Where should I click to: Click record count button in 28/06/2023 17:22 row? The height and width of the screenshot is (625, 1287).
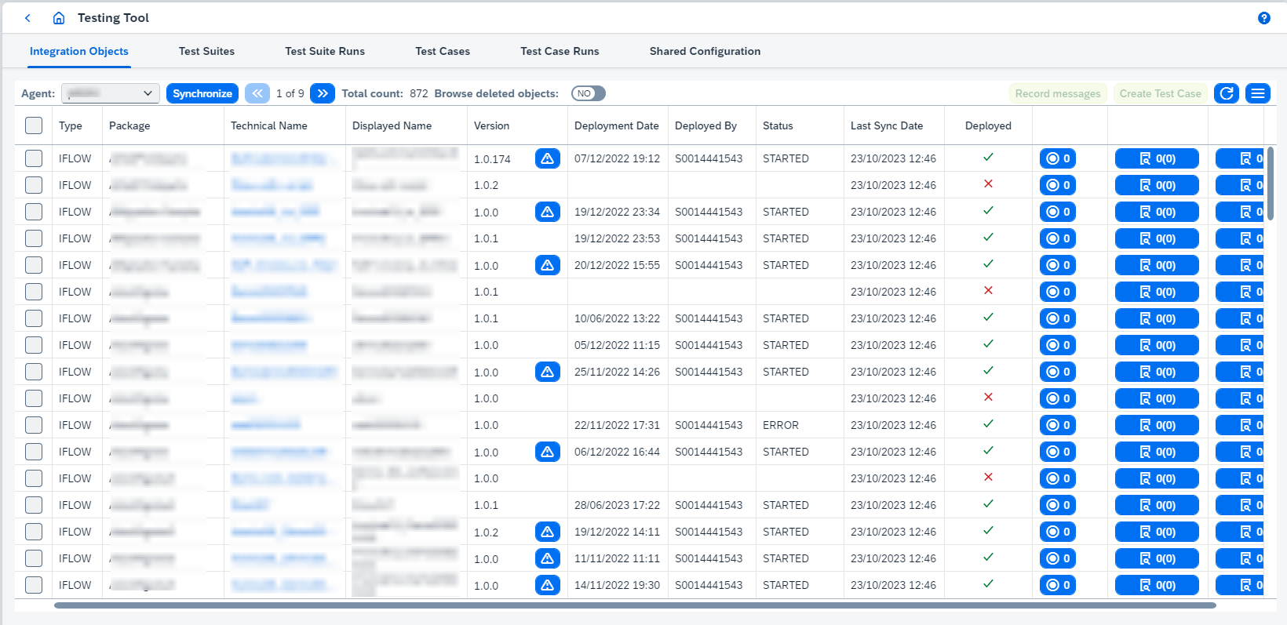pyautogui.click(x=1058, y=505)
